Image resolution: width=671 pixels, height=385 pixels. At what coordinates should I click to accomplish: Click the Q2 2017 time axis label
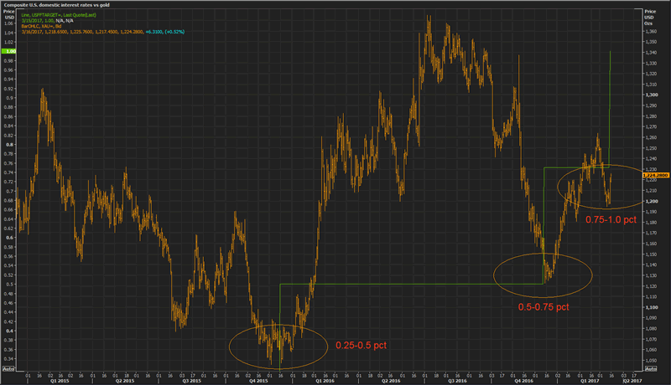tap(633, 381)
